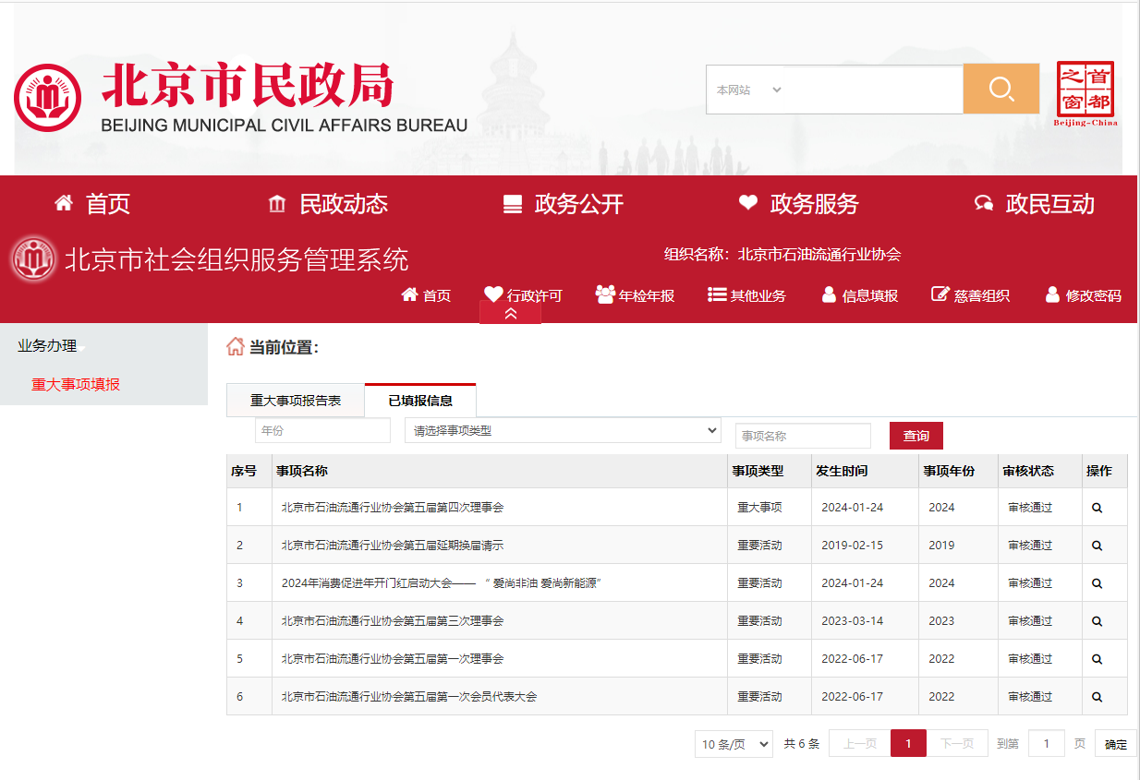The height and width of the screenshot is (780, 1140).
Task: Open the 年检年报 menu
Action: [x=636, y=295]
